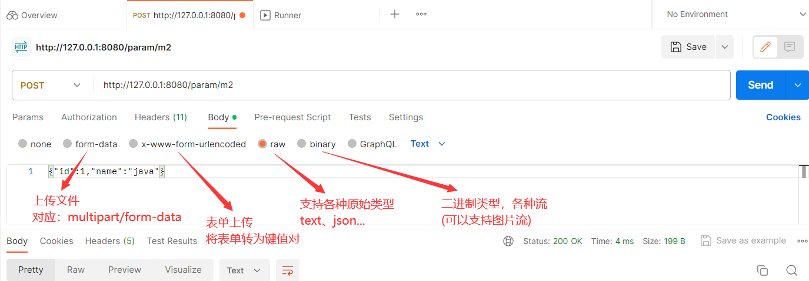This screenshot has width=809, height=281.
Task: Search the response with magnifier icon
Action: point(792,270)
